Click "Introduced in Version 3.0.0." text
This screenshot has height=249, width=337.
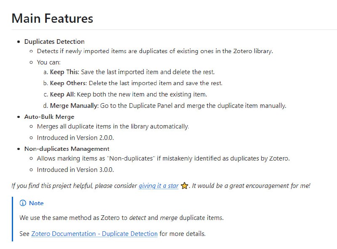tap(75, 170)
